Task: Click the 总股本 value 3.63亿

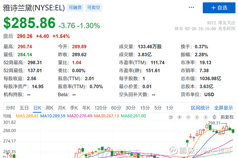Action: tap(206, 86)
